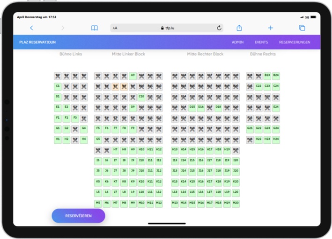The image size is (332, 239).
Task: Open the Safari share sheet icon
Action: coord(239,28)
